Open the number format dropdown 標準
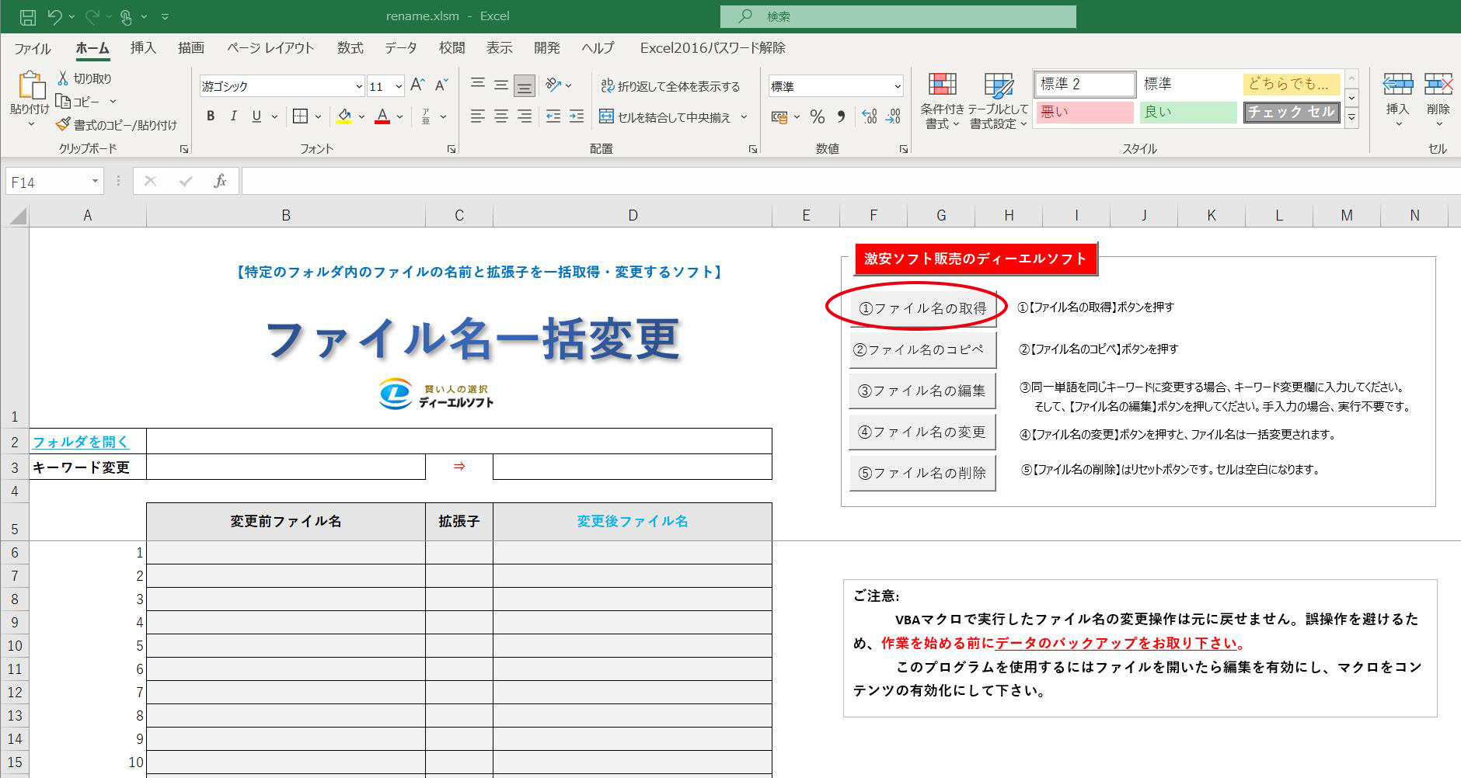This screenshot has height=778, width=1461. coord(898,86)
